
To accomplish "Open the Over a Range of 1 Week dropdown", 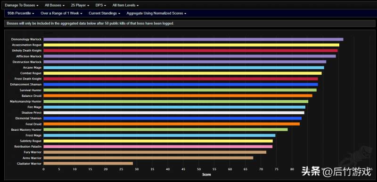I will point(61,14).
